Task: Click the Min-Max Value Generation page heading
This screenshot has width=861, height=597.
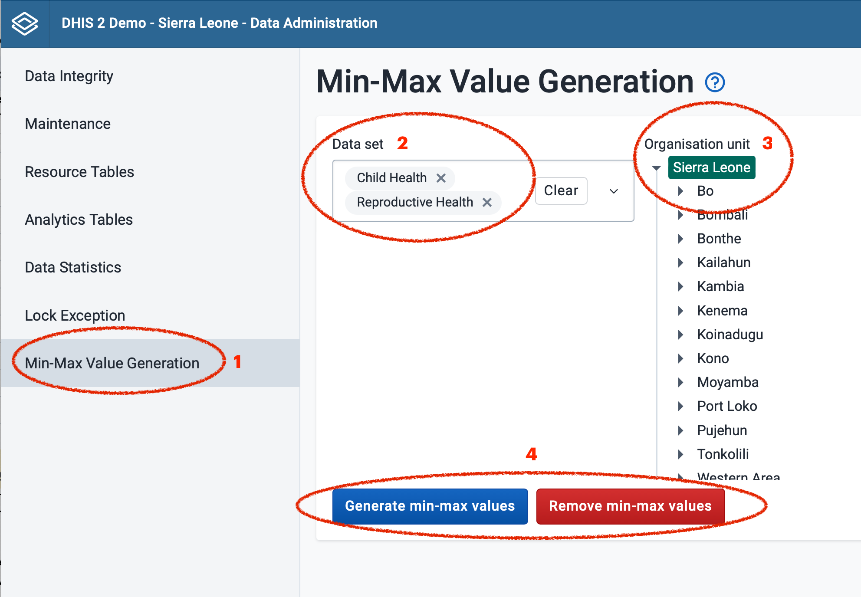Action: click(505, 82)
